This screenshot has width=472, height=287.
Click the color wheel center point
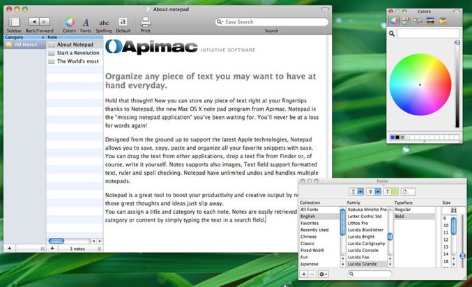pos(420,85)
